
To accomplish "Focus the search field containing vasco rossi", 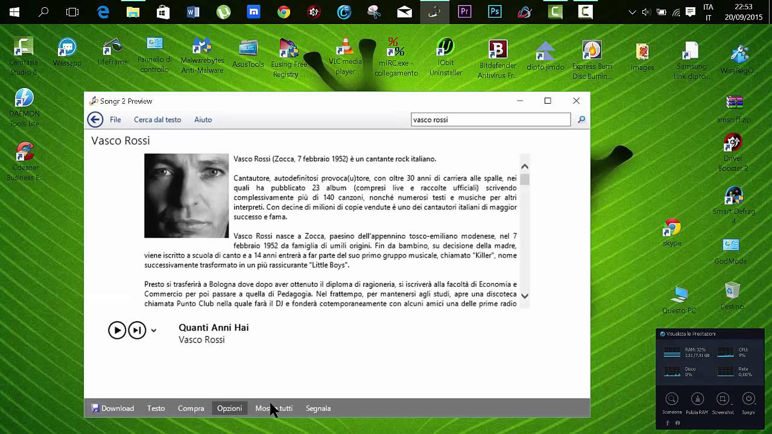I will (x=490, y=119).
